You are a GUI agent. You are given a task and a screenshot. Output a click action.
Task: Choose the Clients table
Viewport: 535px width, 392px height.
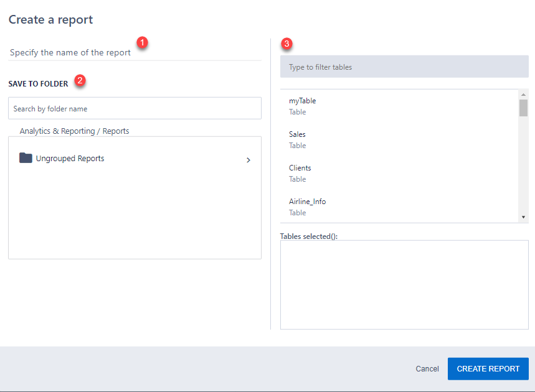(x=300, y=168)
